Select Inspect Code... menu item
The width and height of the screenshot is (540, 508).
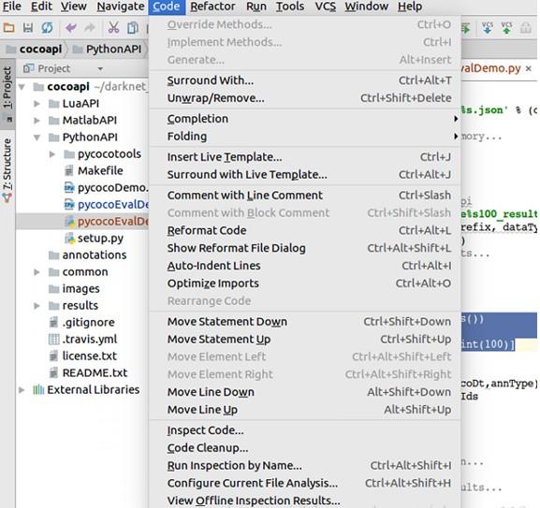click(305, 430)
